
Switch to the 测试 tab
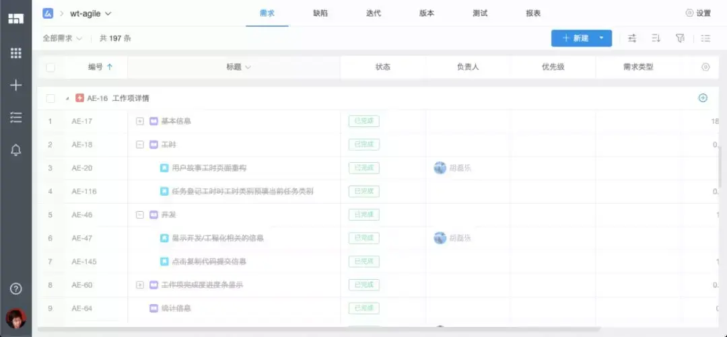point(480,13)
